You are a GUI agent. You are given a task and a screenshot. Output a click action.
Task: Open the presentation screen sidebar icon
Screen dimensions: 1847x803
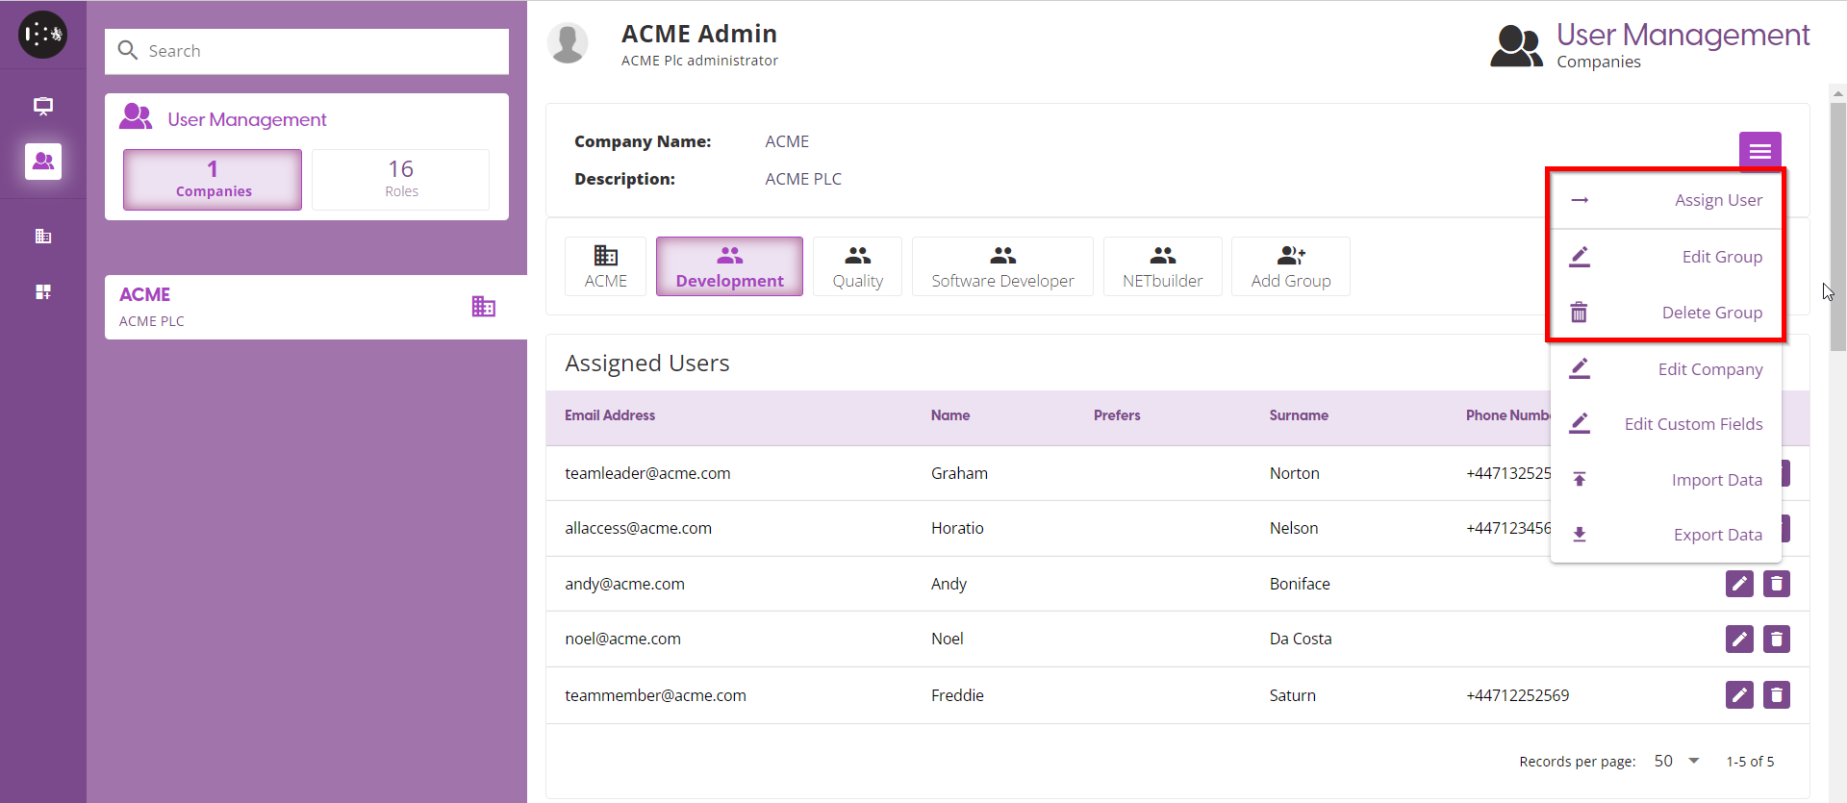click(x=43, y=106)
